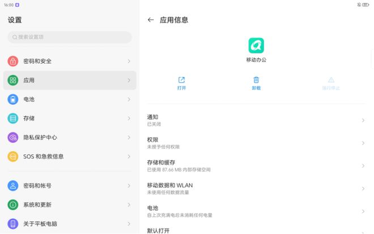Open the 通知 已关闭 entry
This screenshot has width=374, height=234.
(x=256, y=120)
